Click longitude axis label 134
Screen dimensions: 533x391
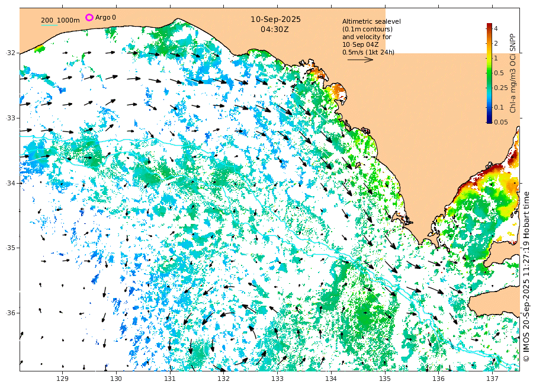click(331, 379)
